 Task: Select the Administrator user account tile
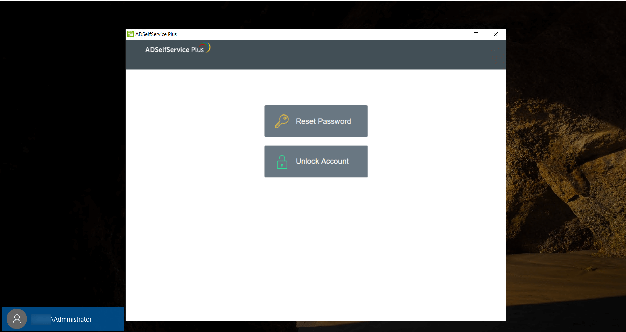[x=63, y=319]
